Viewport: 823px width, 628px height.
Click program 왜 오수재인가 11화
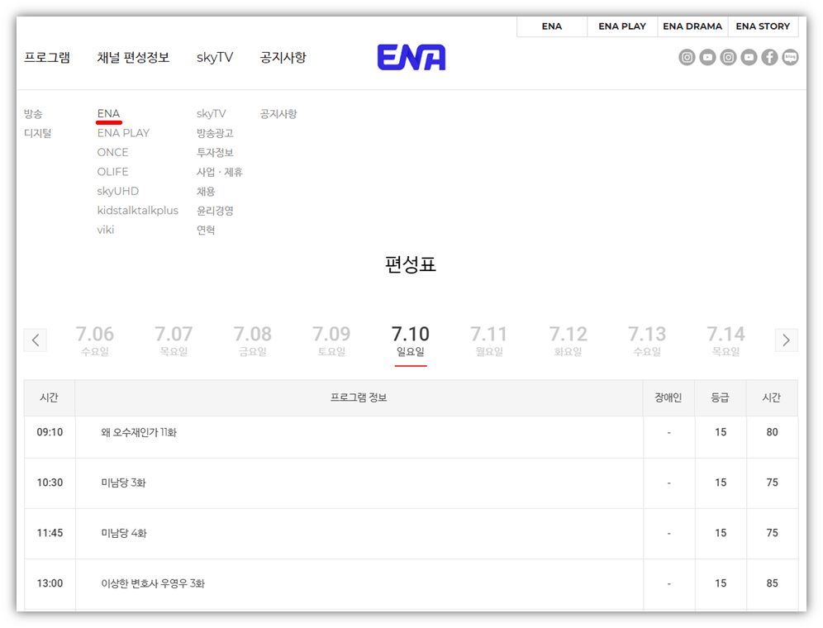(139, 432)
